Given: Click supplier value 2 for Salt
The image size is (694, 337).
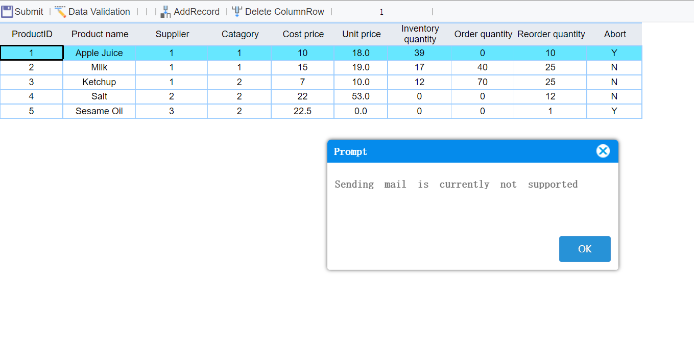Looking at the screenshot, I should (x=172, y=96).
